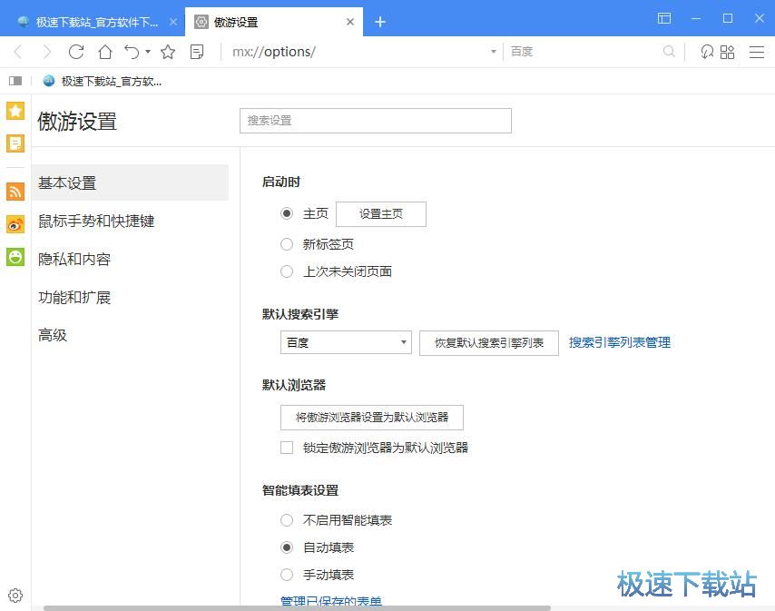This screenshot has width=775, height=611.
Task: Click the 设置主页 button
Action: [381, 214]
